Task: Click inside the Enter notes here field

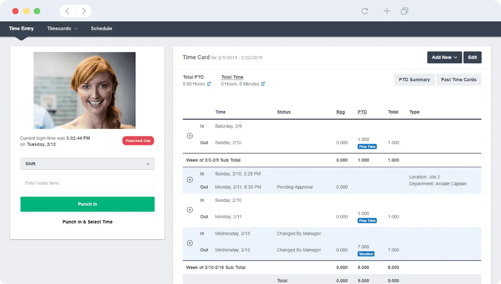Action: click(x=87, y=183)
